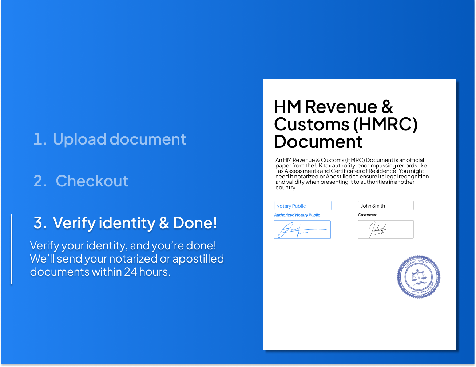Screen dimensions: 476x367
Task: Click the John Smith customer name field
Action: point(385,205)
